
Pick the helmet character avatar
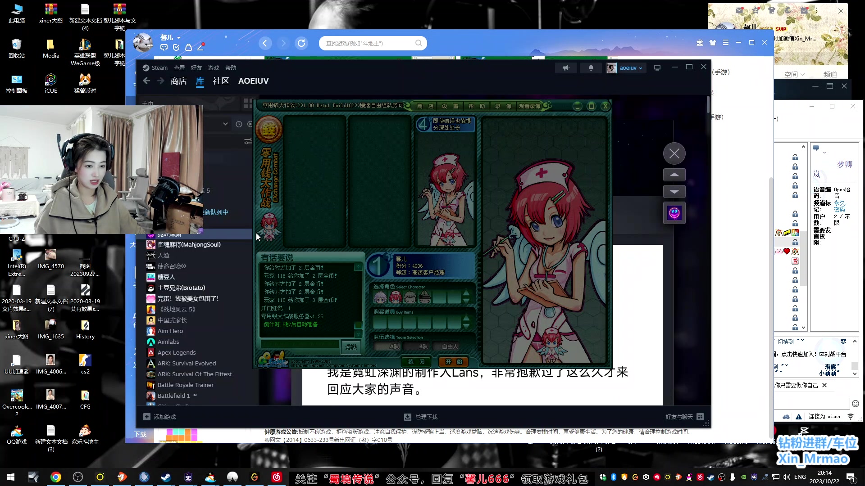(425, 297)
